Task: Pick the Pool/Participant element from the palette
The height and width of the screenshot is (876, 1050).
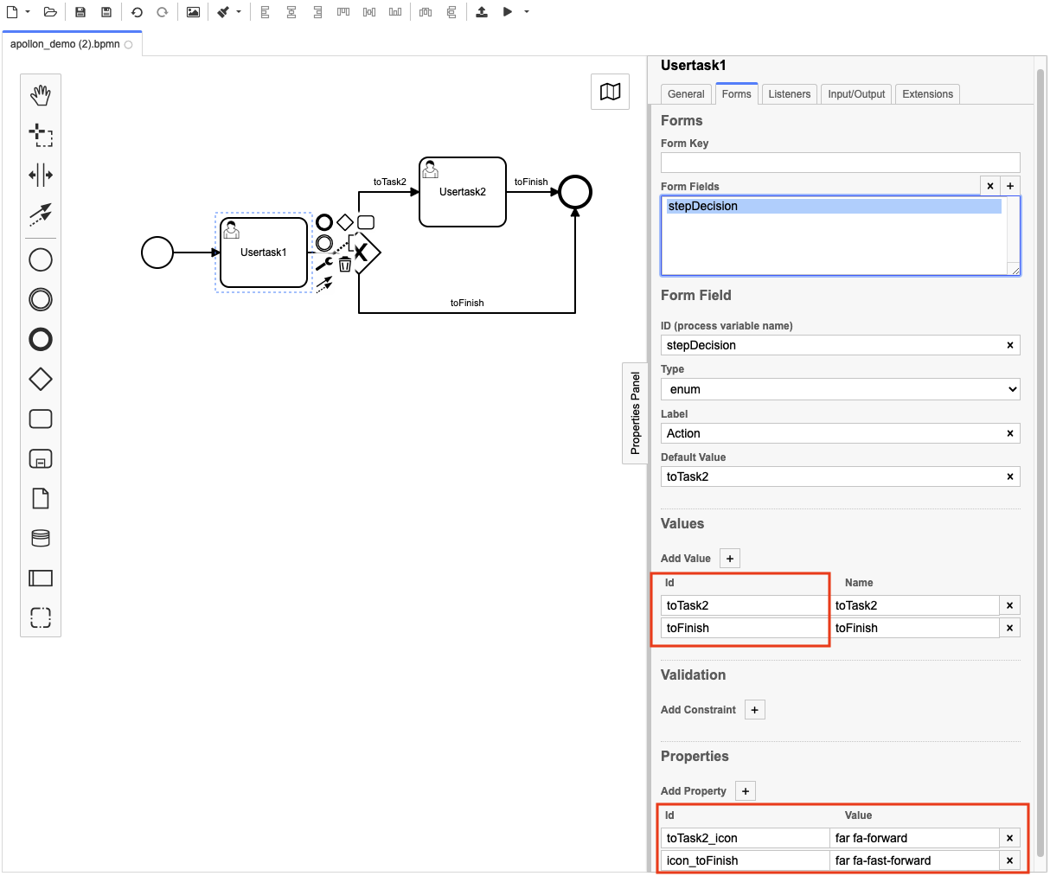Action: tap(40, 578)
